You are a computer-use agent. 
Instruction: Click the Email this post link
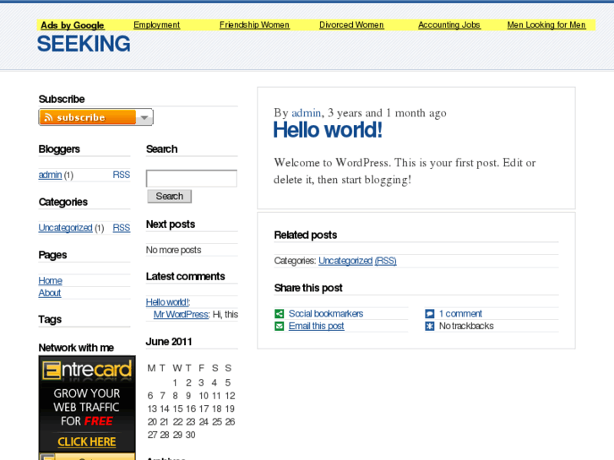point(317,326)
